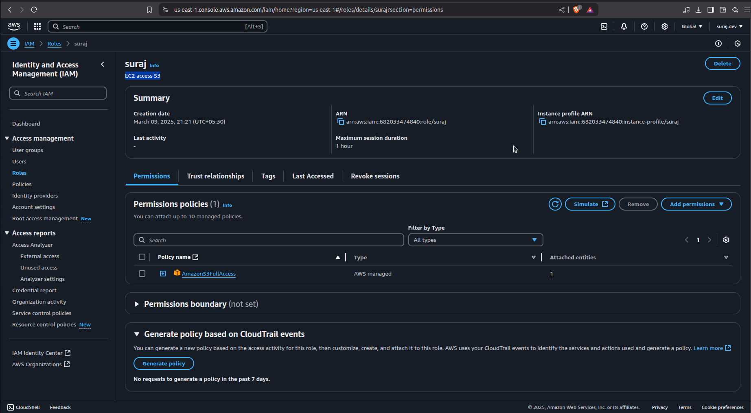The width and height of the screenshot is (751, 413).
Task: Open settings gear in top navigation
Action: [x=665, y=26]
